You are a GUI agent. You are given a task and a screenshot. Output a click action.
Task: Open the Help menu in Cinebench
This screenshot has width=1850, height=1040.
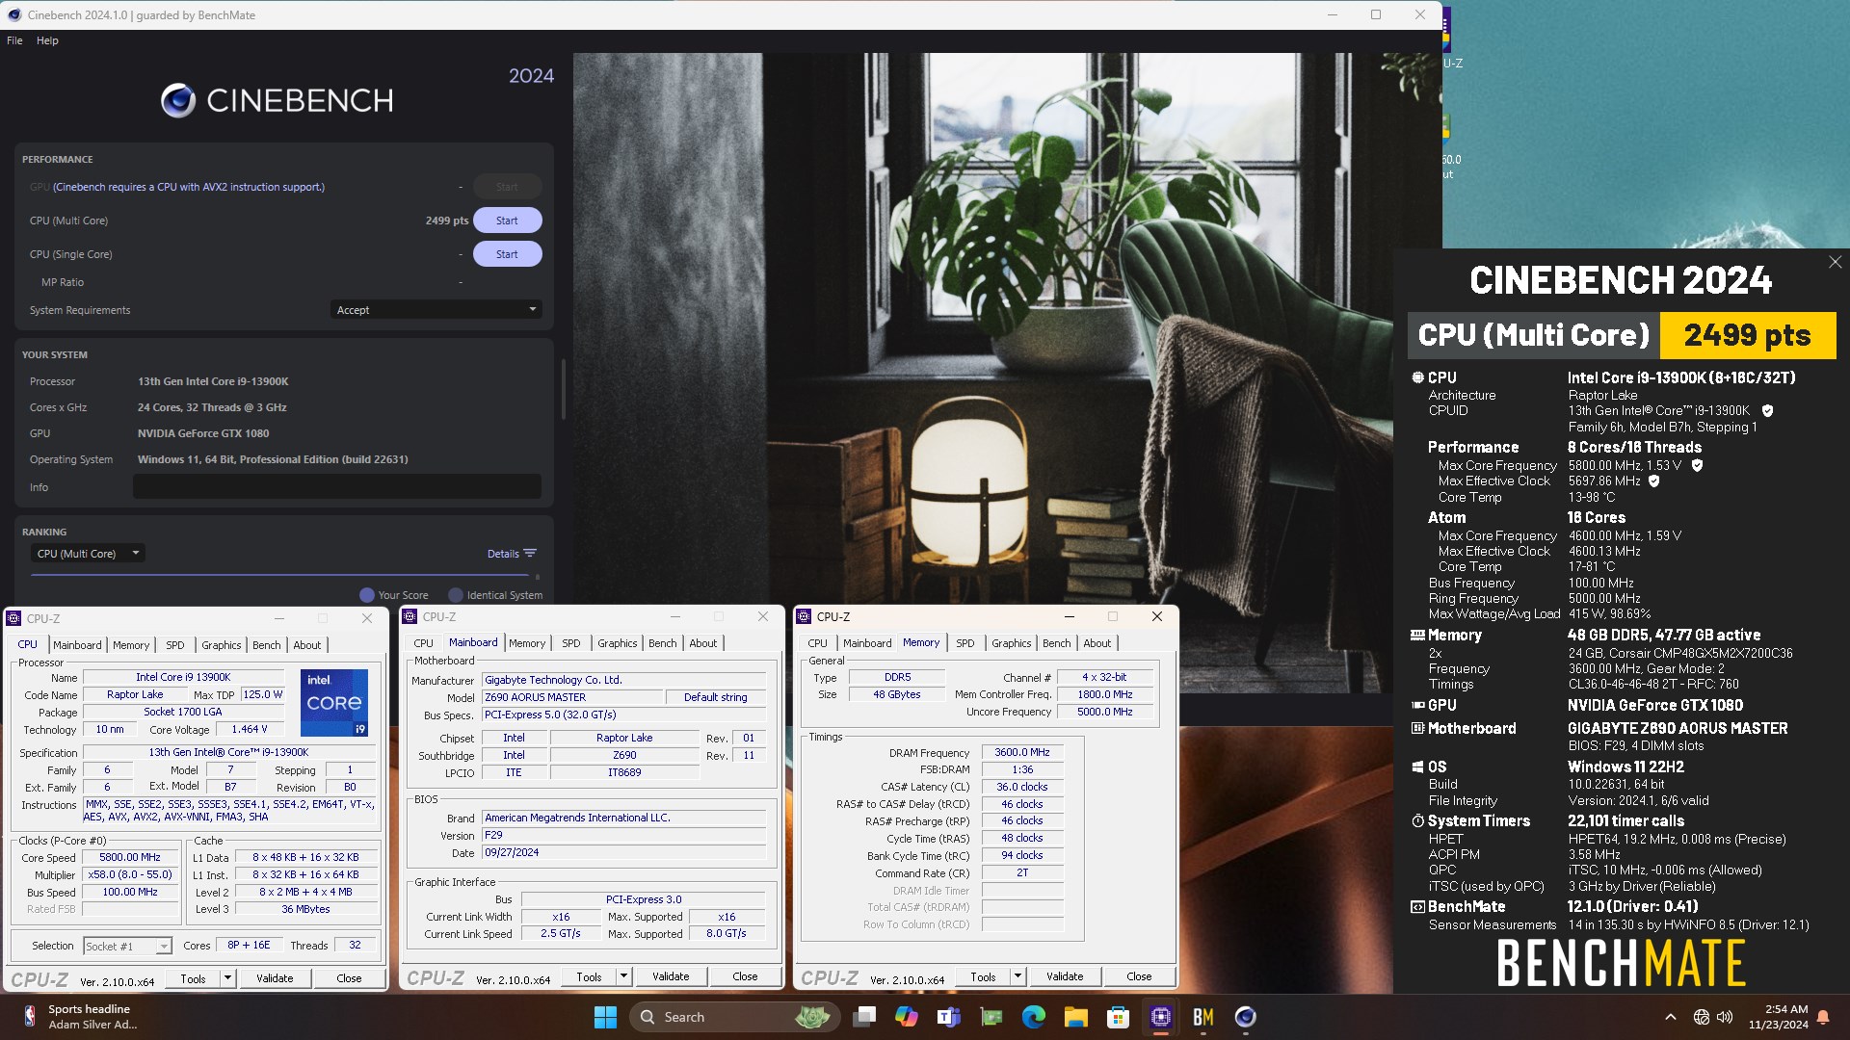47,40
